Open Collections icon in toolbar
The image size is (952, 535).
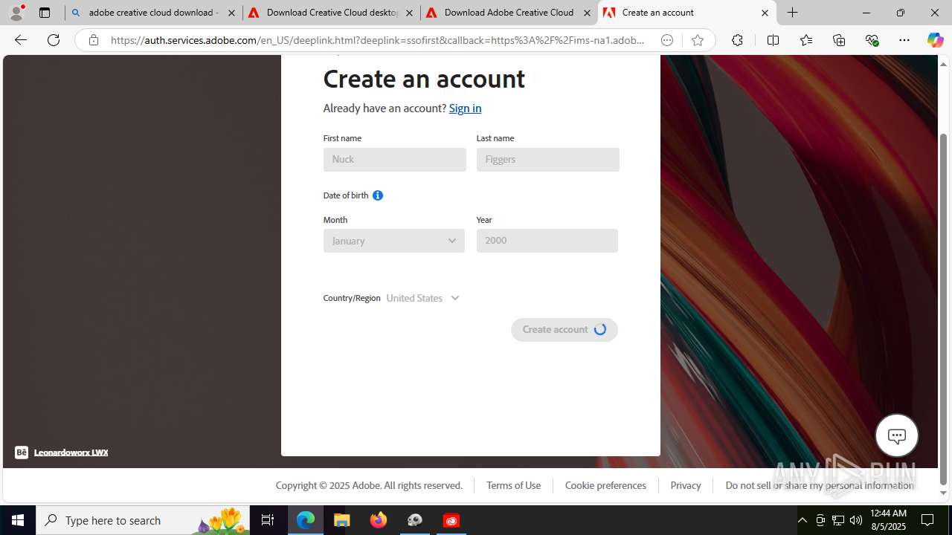[x=839, y=40]
